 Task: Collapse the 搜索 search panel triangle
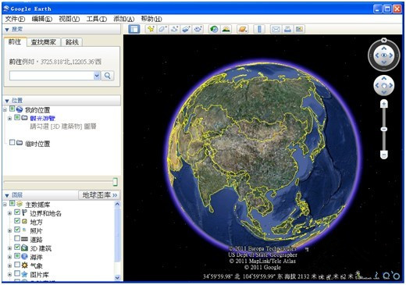click(x=7, y=30)
